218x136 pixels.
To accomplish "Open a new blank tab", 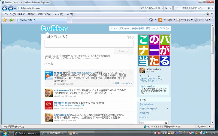I will coord(69,20).
